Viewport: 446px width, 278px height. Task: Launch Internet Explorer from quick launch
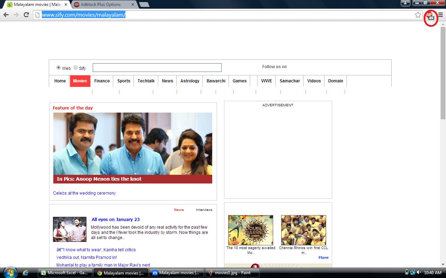click(26, 273)
